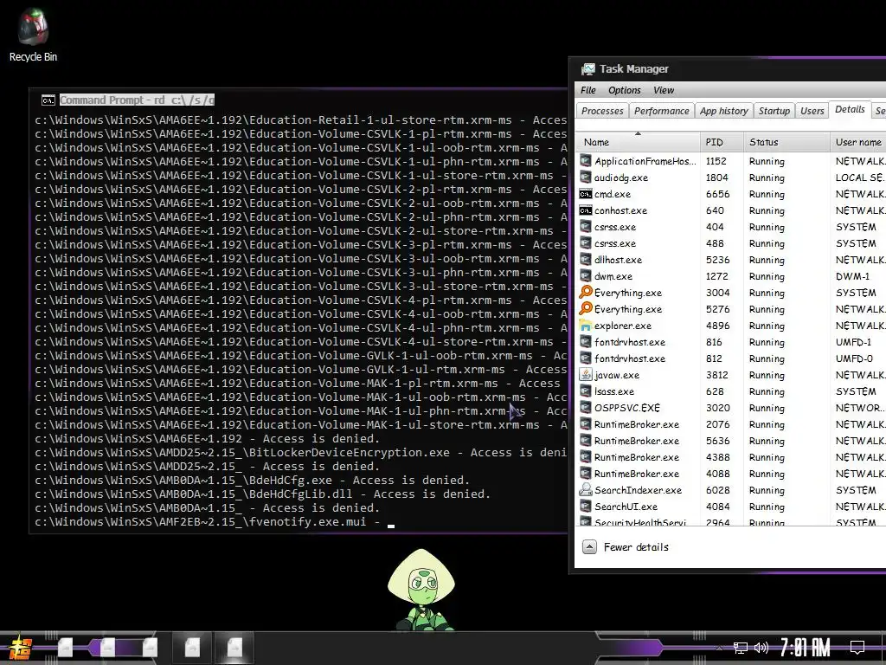Sort by the PID column header

721,142
